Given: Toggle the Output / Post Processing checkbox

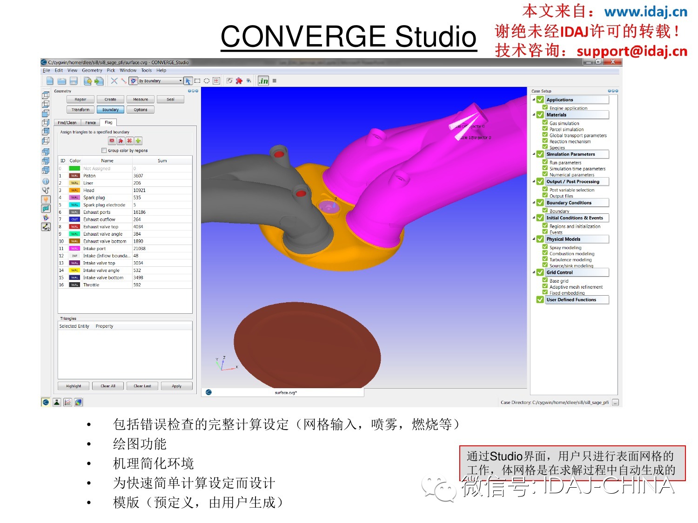Looking at the screenshot, I should coord(540,181).
